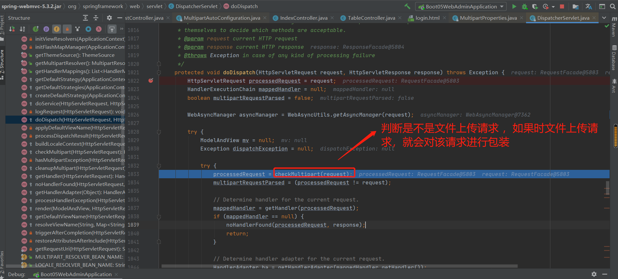618x279 pixels.
Task: Build project with the hammer icon
Action: 408,6
